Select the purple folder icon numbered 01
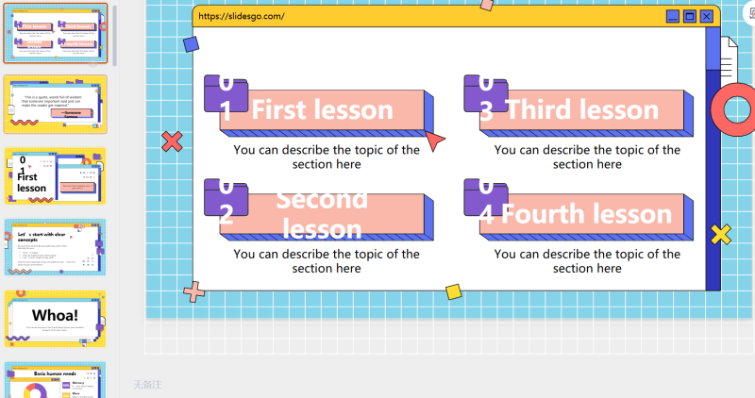 (226, 94)
